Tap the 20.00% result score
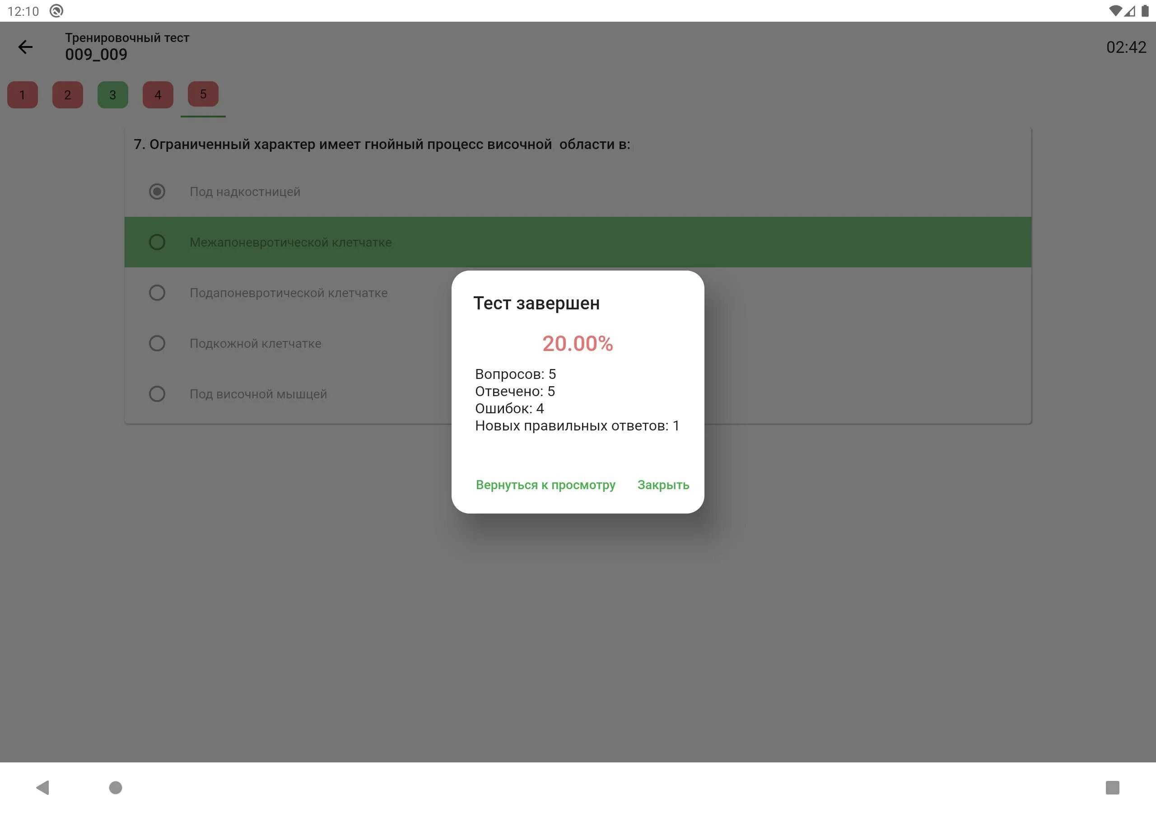The height and width of the screenshot is (813, 1156). [x=578, y=344]
